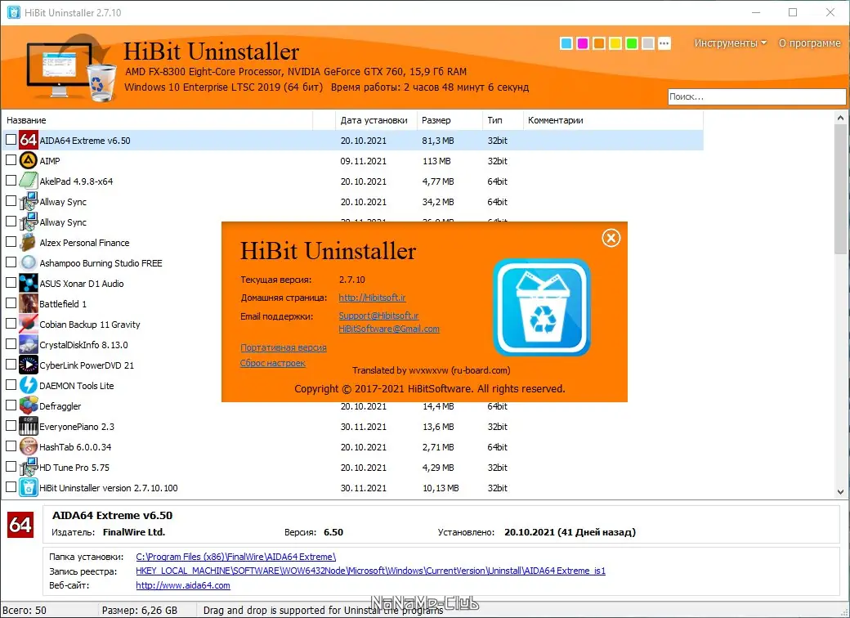
Task: Open the Инструменты dropdown menu
Action: point(730,43)
